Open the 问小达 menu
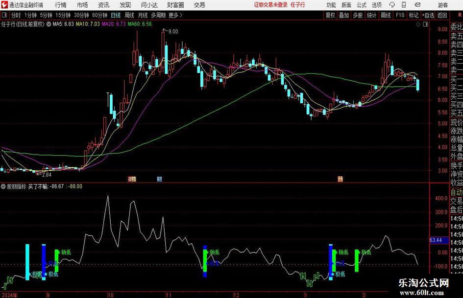Viewport: 463px width, 298px height. click(149, 5)
